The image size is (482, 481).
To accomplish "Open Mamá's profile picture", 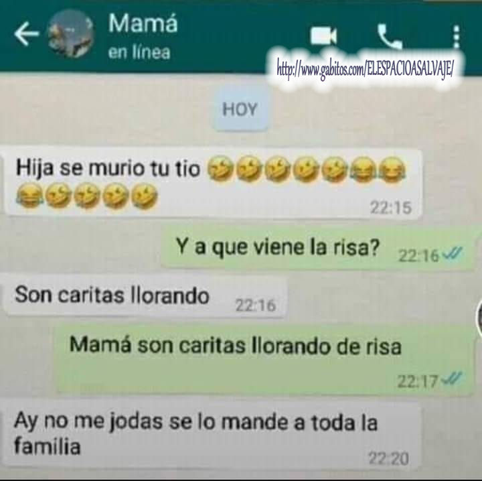I will [70, 33].
